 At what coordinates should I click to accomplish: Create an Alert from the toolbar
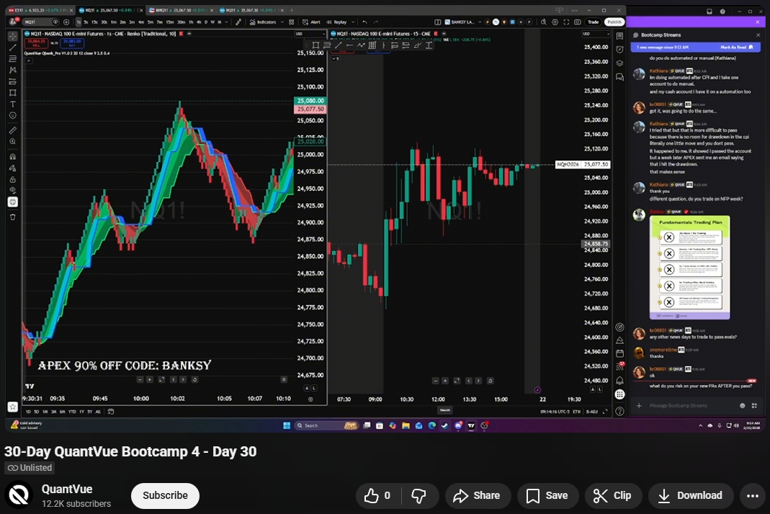311,22
